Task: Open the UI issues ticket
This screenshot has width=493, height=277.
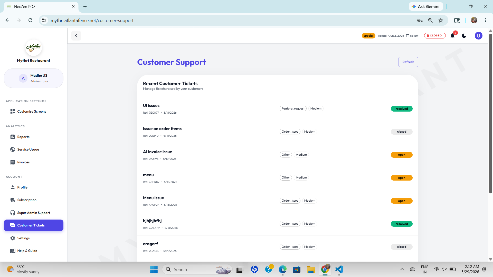Action: [x=278, y=109]
